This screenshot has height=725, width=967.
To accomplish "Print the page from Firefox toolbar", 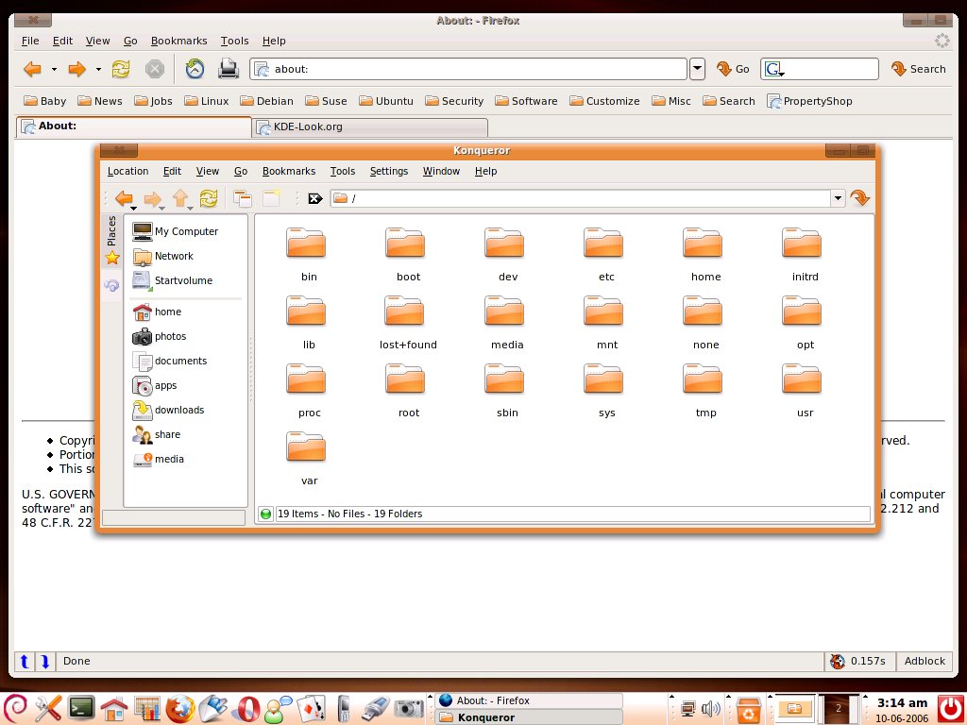I will click(x=229, y=68).
